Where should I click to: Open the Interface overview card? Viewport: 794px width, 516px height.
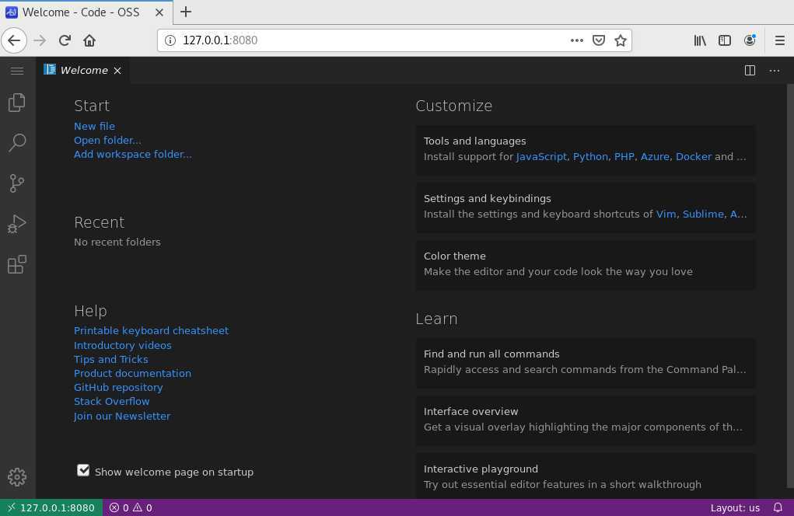tap(586, 420)
